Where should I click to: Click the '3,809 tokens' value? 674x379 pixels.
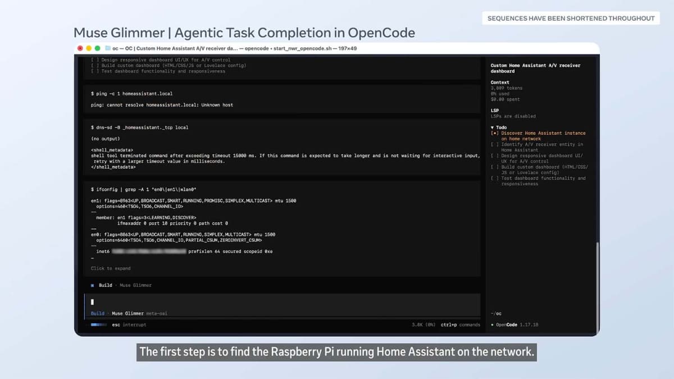click(506, 88)
